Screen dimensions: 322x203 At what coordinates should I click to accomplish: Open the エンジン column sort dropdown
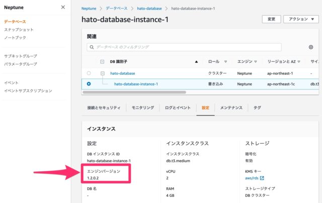pyautogui.click(x=256, y=61)
